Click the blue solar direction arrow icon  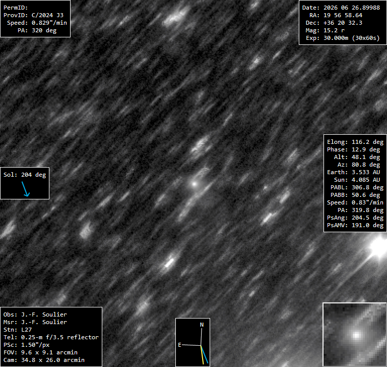click(26, 189)
